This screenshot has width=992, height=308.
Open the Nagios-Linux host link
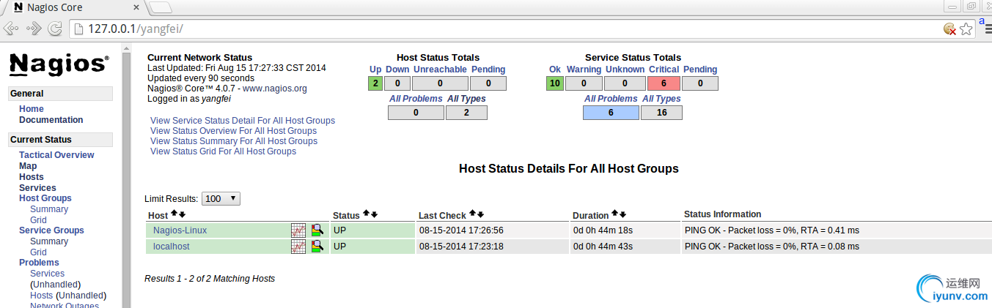pyautogui.click(x=180, y=230)
